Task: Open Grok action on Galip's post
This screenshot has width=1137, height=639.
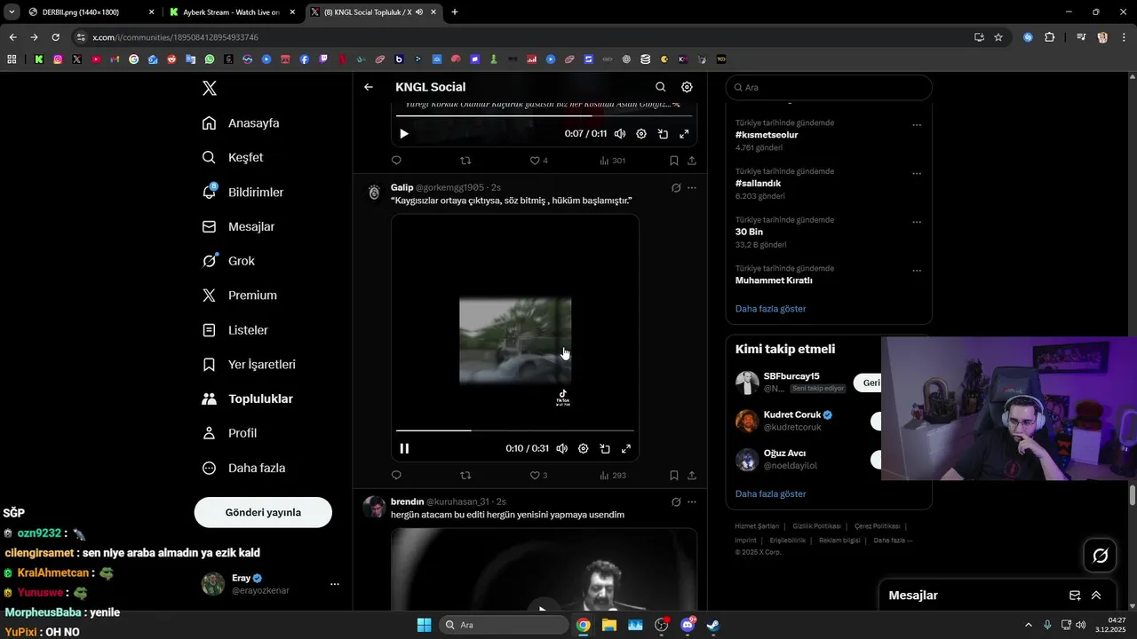Action: [x=676, y=187]
